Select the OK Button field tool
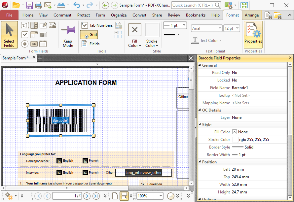This screenshot has height=202, width=294. click(x=34, y=44)
